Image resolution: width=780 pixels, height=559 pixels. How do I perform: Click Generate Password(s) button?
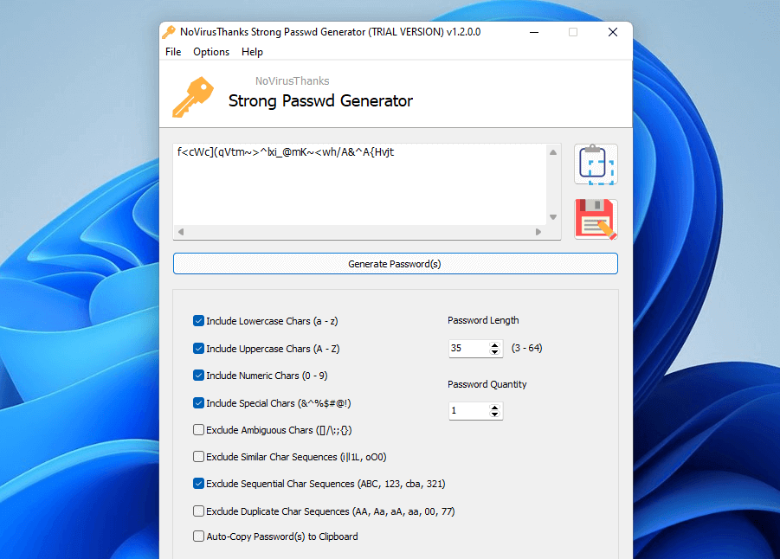396,264
